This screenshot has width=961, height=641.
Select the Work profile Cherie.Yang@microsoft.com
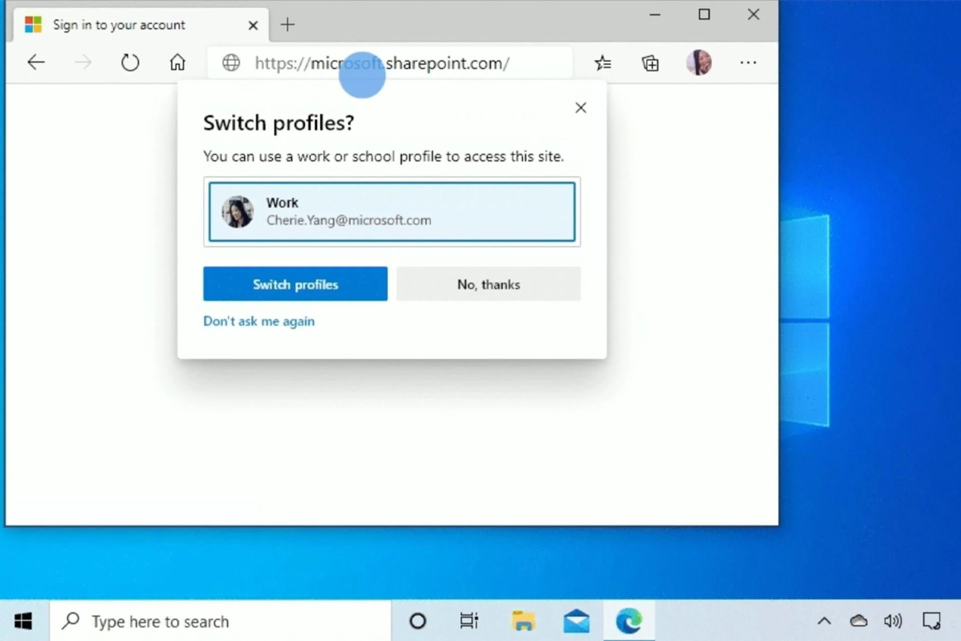(392, 212)
